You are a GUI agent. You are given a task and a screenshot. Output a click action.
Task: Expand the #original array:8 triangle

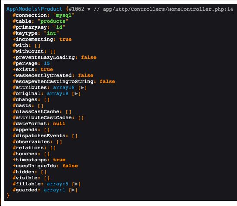click(76, 94)
